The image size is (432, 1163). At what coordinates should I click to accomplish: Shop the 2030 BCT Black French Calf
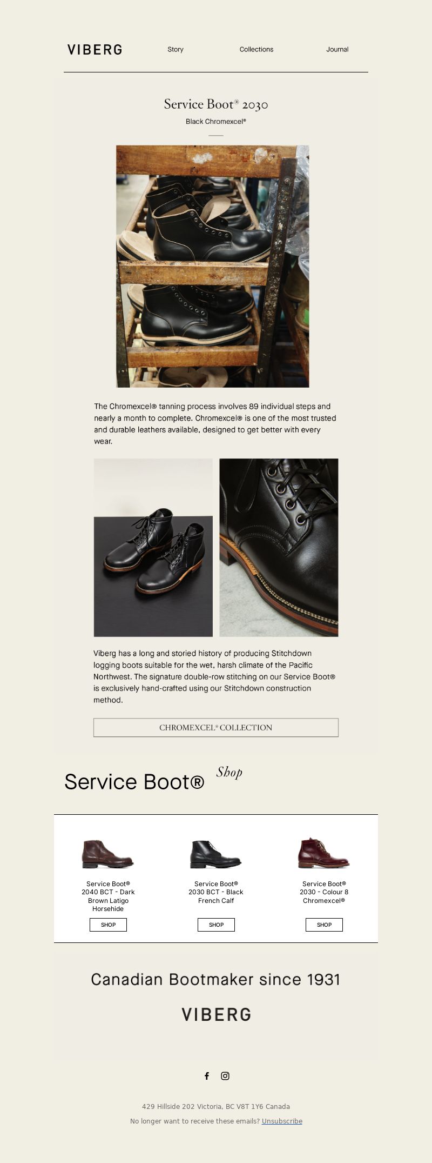tap(216, 925)
